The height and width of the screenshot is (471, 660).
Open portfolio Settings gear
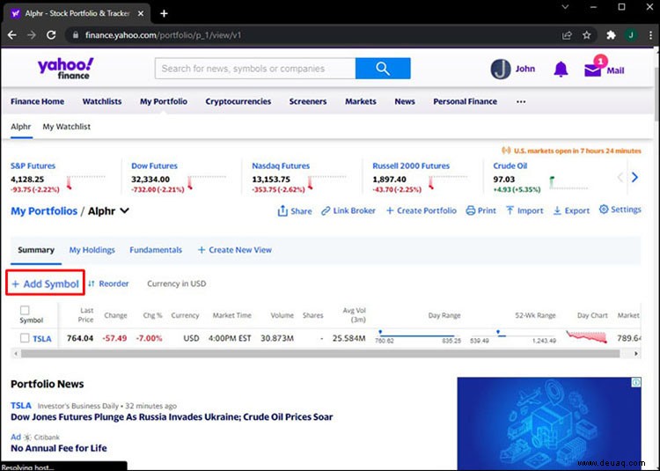[x=620, y=210]
